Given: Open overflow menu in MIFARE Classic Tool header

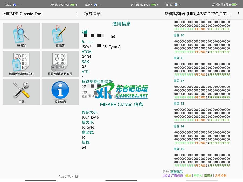Looking at the screenshot, I should point(77,14).
